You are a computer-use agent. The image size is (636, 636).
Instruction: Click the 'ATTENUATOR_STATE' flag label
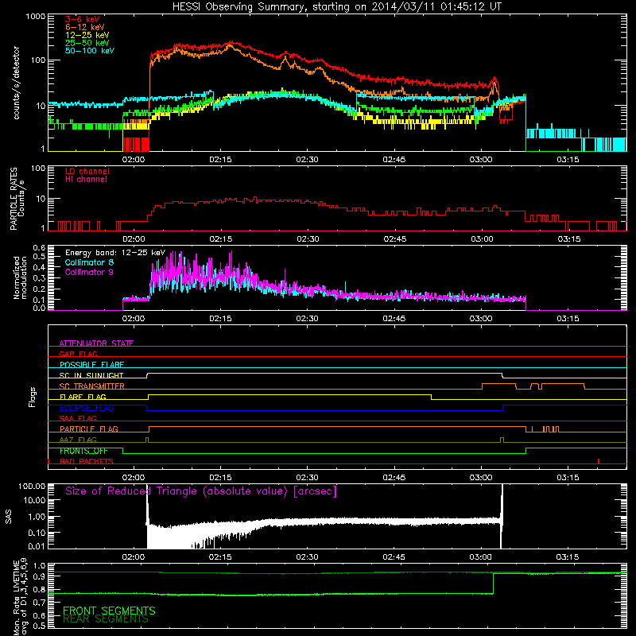96,343
